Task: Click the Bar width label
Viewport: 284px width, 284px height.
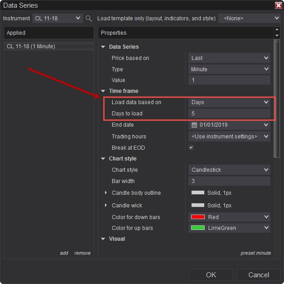Action: click(123, 181)
